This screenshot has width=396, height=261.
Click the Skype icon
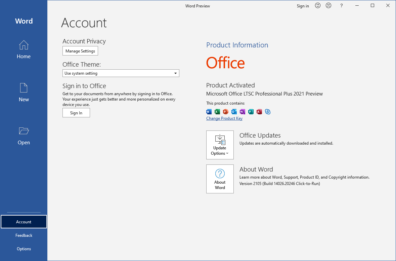(x=267, y=111)
